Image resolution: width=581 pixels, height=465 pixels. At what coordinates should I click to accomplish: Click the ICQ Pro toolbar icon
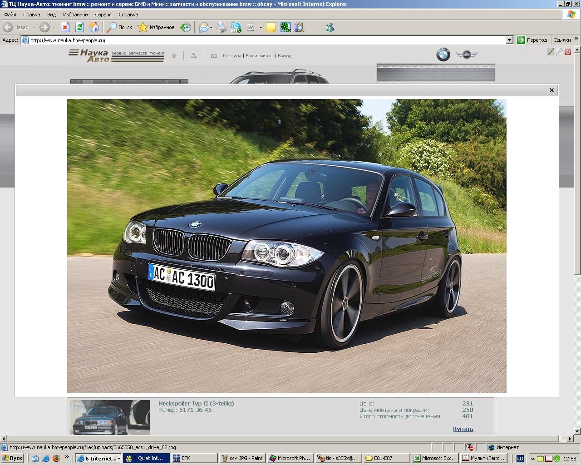[x=285, y=27]
